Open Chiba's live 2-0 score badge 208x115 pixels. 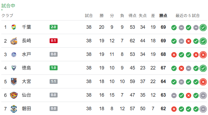coord(53,27)
